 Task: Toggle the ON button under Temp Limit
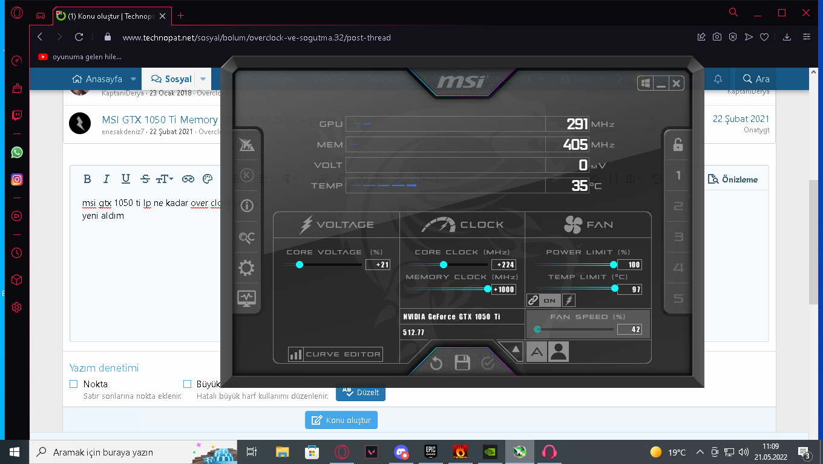(x=549, y=300)
